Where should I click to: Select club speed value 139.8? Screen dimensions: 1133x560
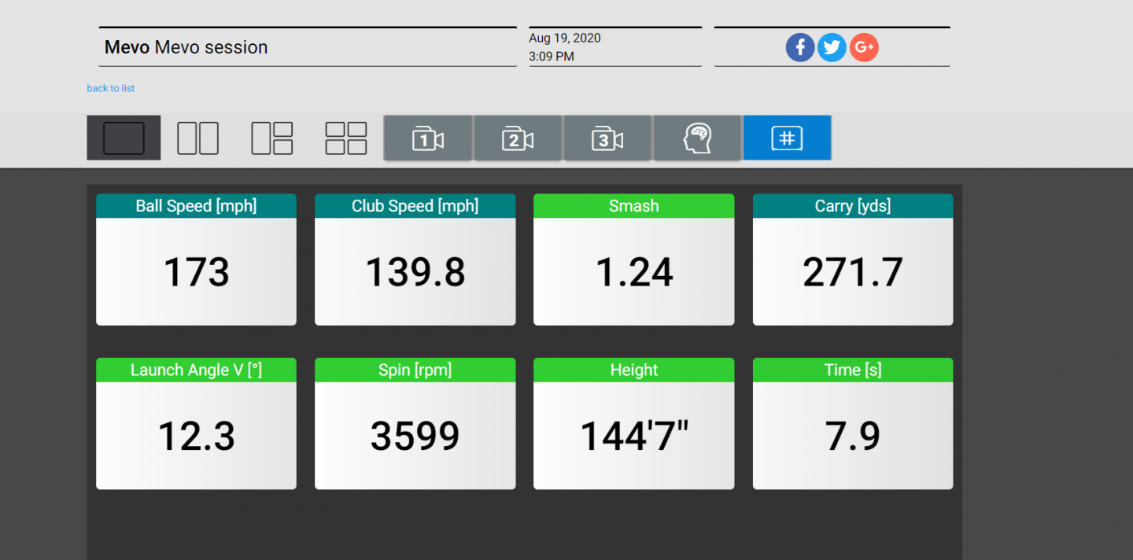click(415, 272)
